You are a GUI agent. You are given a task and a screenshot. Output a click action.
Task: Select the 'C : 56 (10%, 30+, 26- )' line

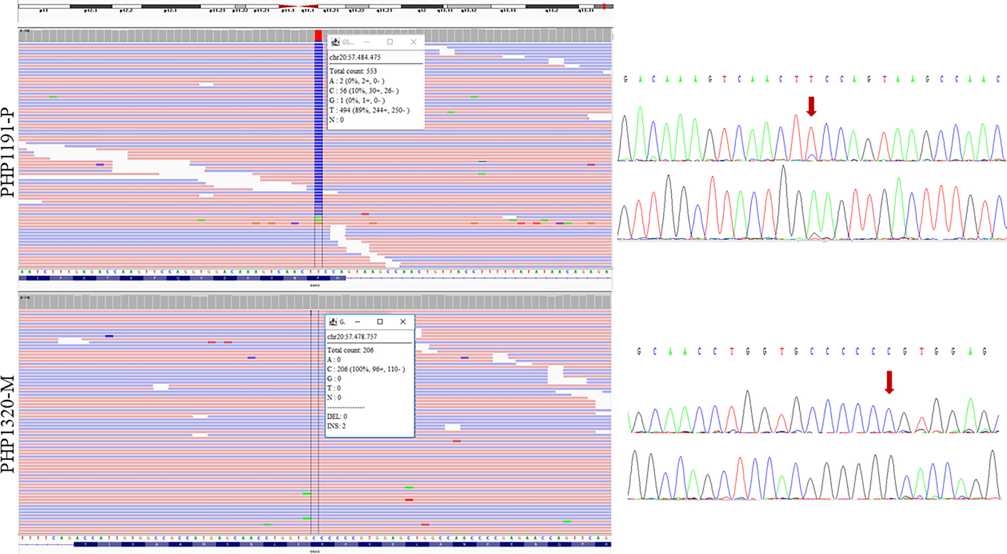coord(364,91)
